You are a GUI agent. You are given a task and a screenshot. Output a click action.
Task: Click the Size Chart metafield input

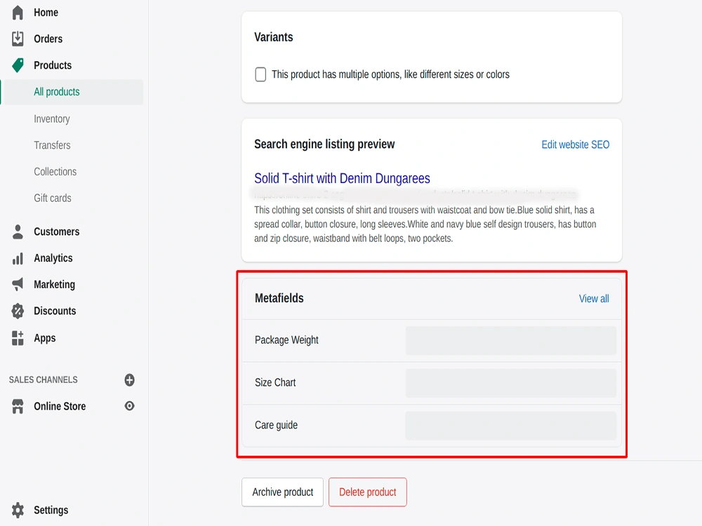[x=511, y=383]
